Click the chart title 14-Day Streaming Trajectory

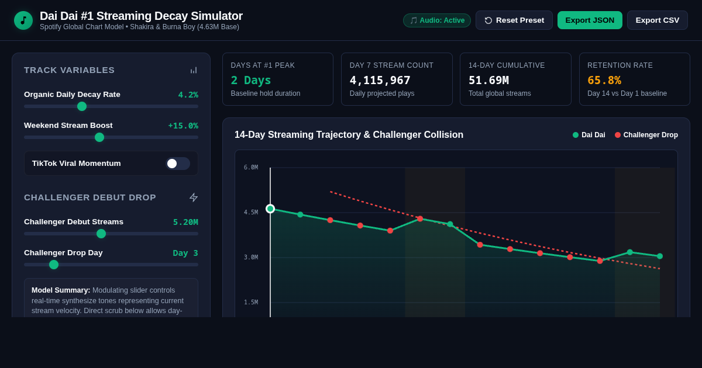(x=349, y=135)
